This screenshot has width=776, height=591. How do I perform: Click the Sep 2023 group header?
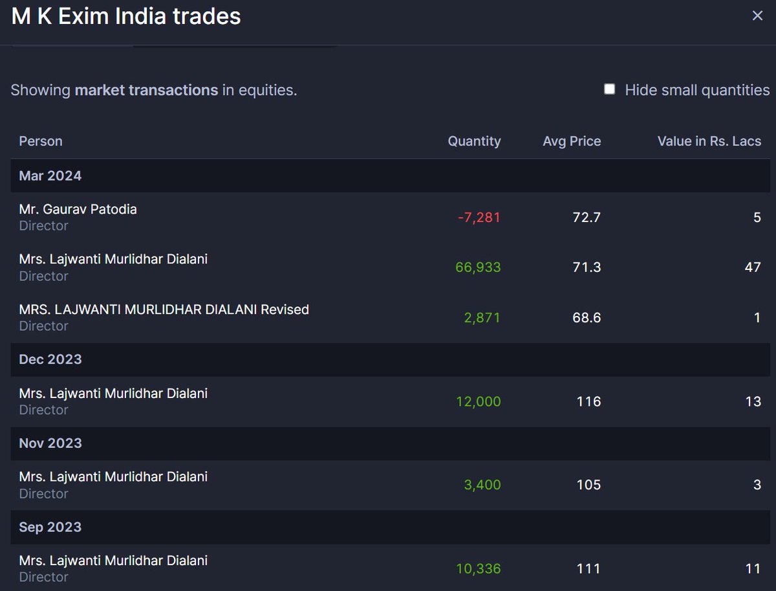pos(390,527)
